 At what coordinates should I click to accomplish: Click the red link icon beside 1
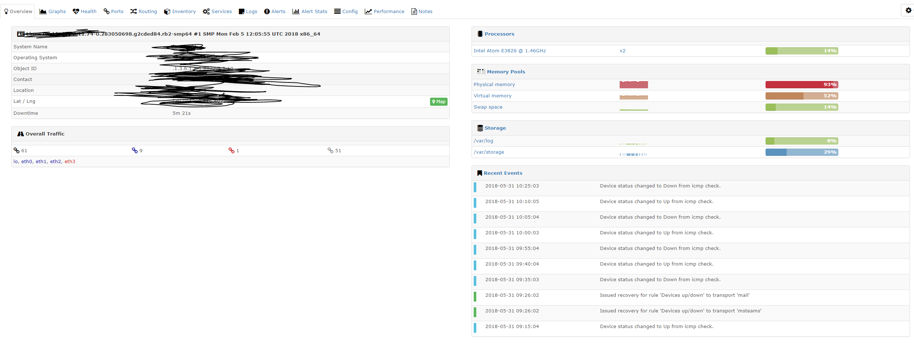tap(231, 150)
